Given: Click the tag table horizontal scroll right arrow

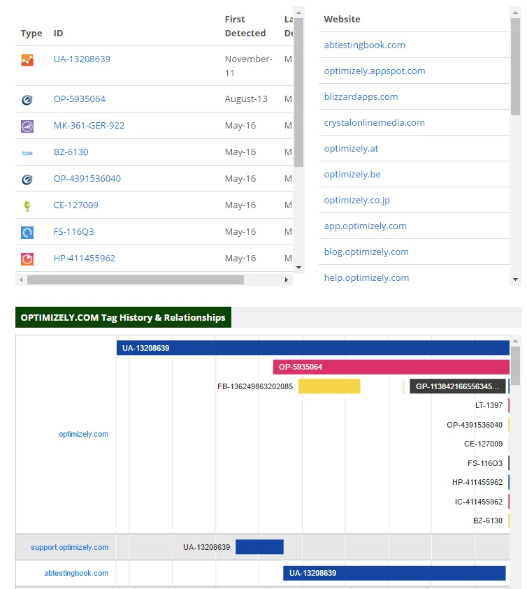Looking at the screenshot, I should pyautogui.click(x=286, y=280).
